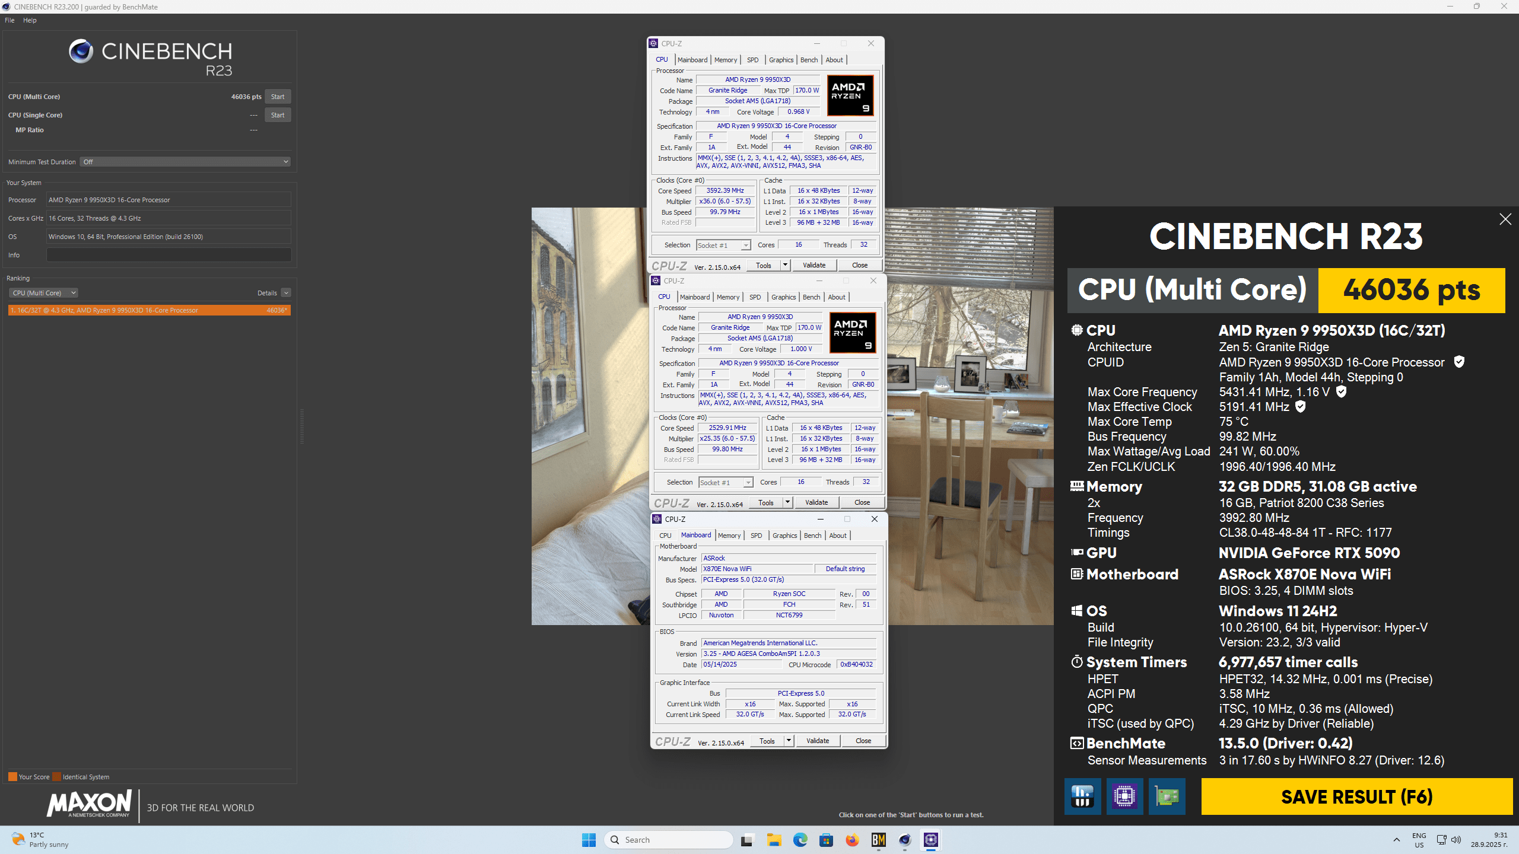Screen dimensions: 1519x854
Task: Open Firefox from the taskbar
Action: tap(852, 840)
